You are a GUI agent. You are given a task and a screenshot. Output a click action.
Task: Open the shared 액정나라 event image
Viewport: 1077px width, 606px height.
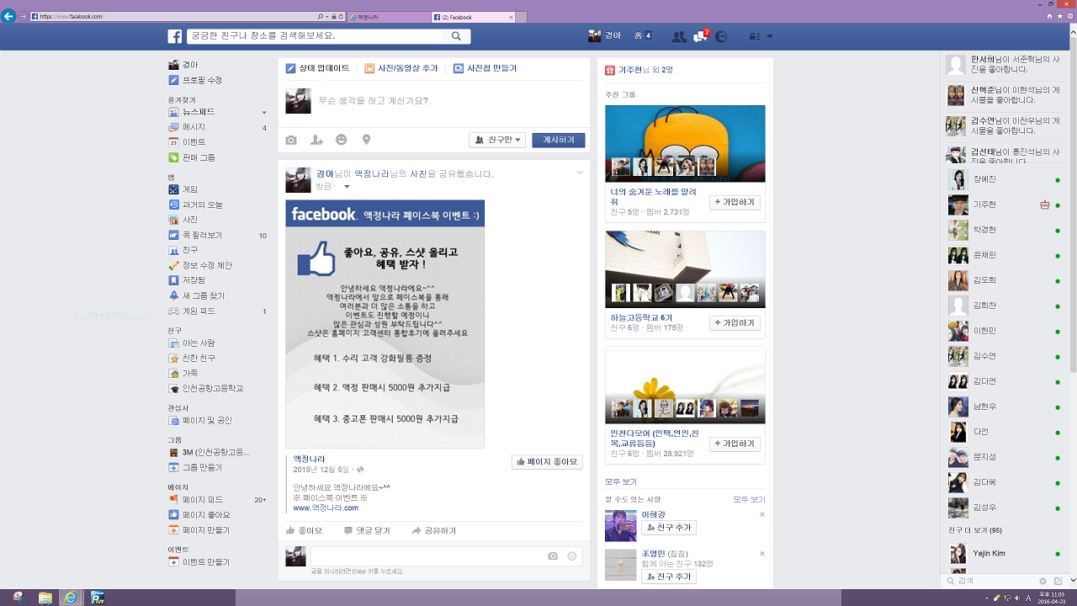pyautogui.click(x=385, y=324)
